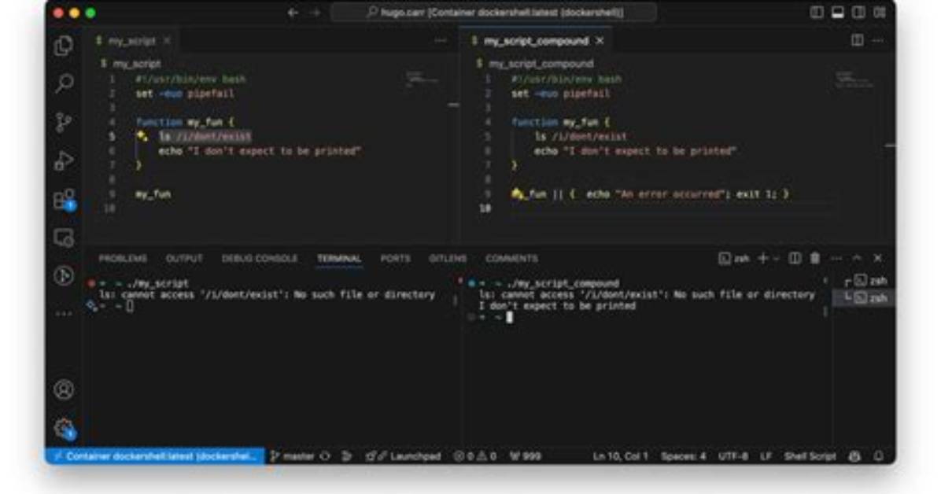Viewport: 941px width, 494px height.
Task: Click the minimap of my_script editor
Action: [424, 79]
